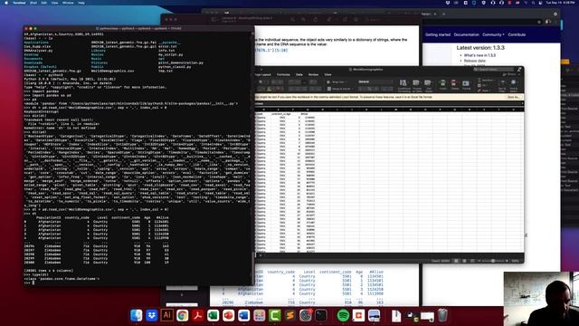
Task: Click Find & Select in Excel ribbon
Action: click(x=513, y=85)
